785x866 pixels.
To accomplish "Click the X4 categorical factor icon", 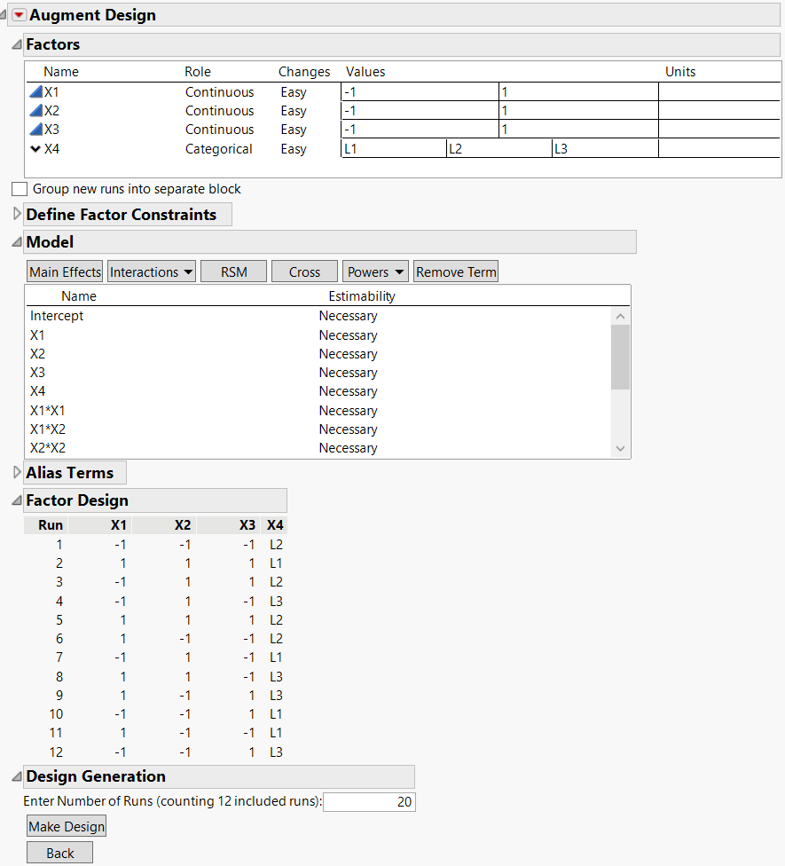I will (x=35, y=148).
